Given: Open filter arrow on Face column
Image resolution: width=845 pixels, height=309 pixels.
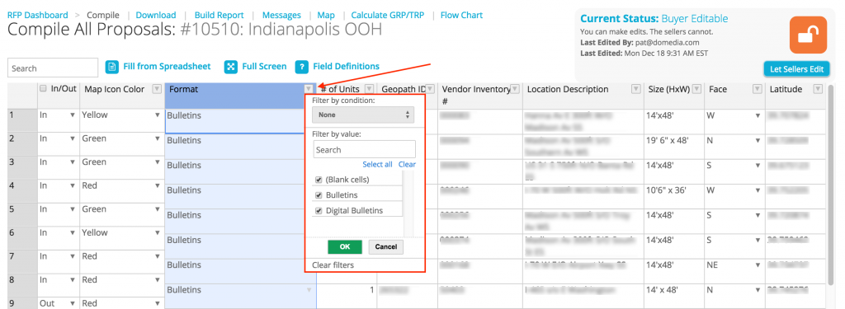Looking at the screenshot, I should coord(758,89).
